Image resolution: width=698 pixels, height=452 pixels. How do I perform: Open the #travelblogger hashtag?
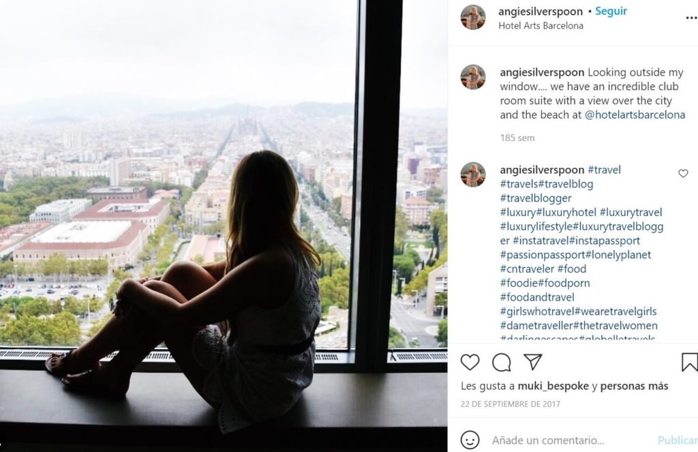tap(535, 198)
